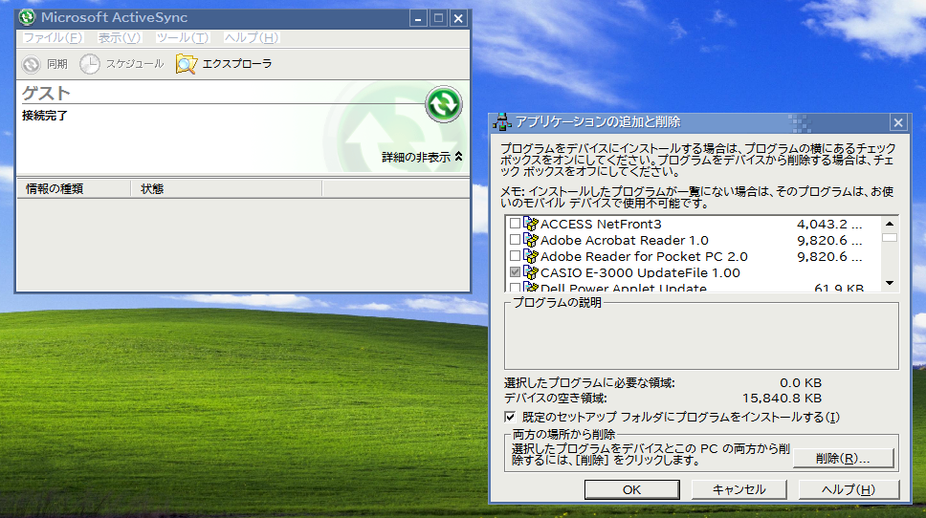Click the CASIO E-3000 UpdateFile icon
The image size is (926, 518).
[x=531, y=272]
